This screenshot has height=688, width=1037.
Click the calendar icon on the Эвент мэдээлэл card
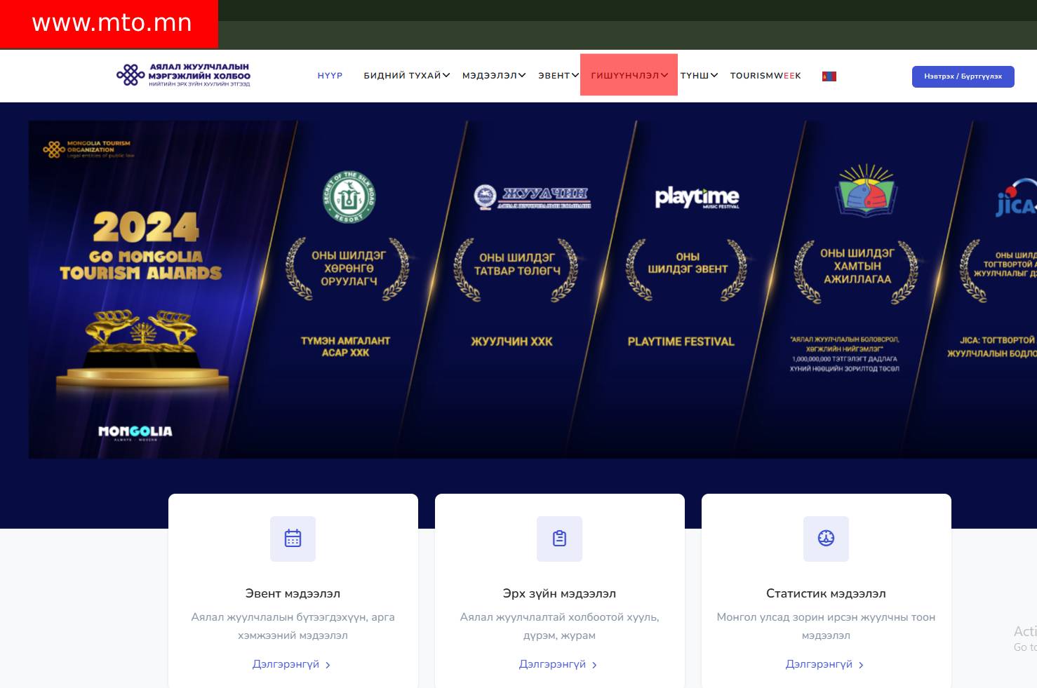[293, 539]
